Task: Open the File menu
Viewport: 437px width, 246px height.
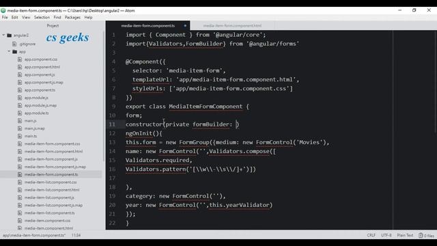Action: pos(5,17)
